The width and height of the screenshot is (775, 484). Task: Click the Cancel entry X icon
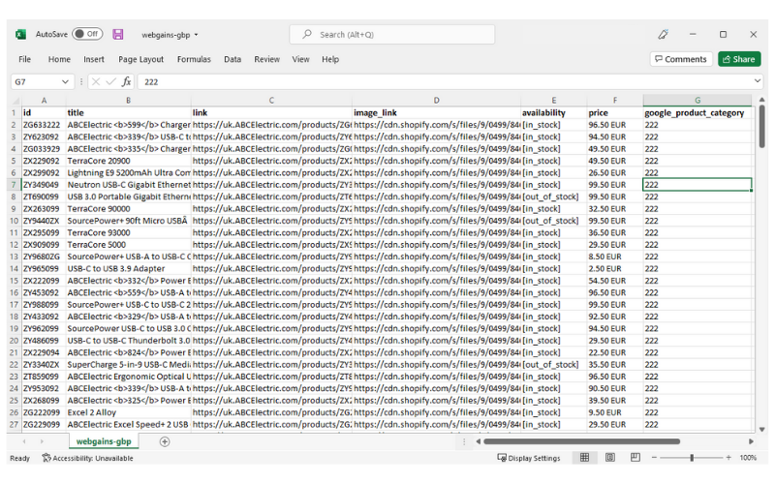click(96, 82)
